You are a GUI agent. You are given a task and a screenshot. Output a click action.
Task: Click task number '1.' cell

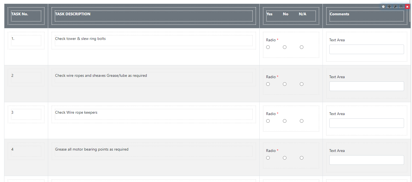point(13,39)
